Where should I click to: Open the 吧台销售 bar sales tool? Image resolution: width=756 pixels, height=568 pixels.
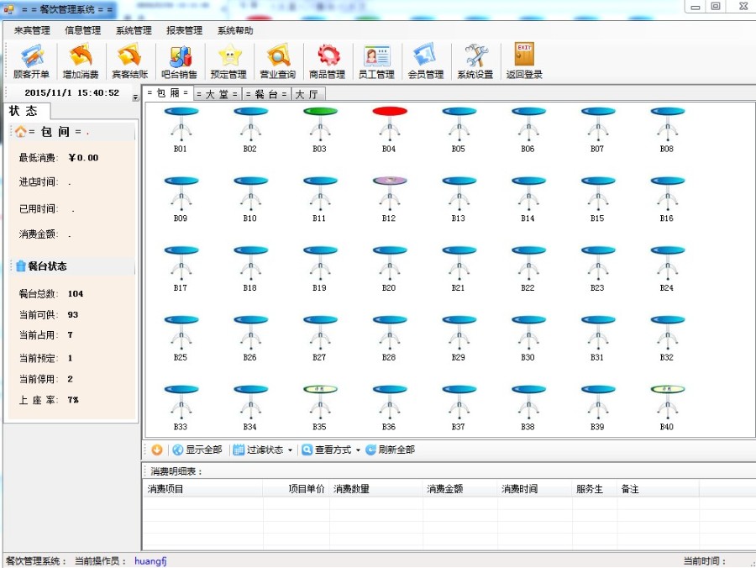pos(180,60)
